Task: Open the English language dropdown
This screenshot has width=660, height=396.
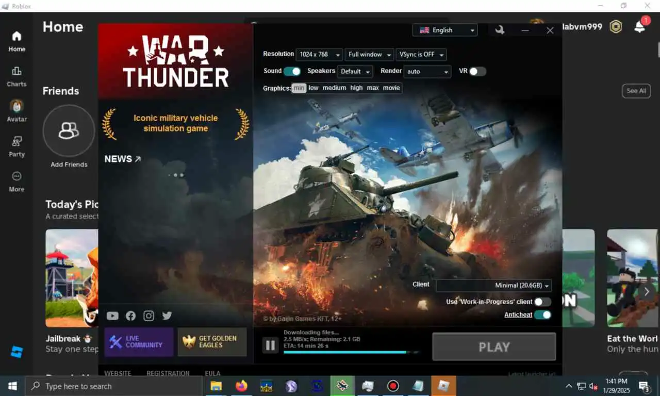Action: pyautogui.click(x=445, y=30)
